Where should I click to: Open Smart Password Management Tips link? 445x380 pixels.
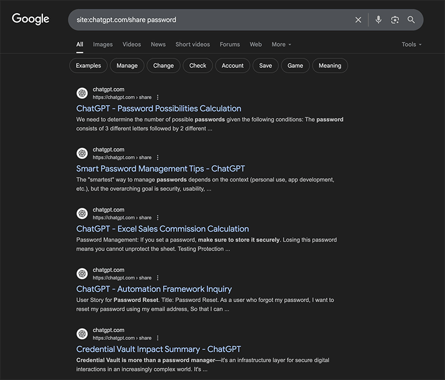(160, 168)
